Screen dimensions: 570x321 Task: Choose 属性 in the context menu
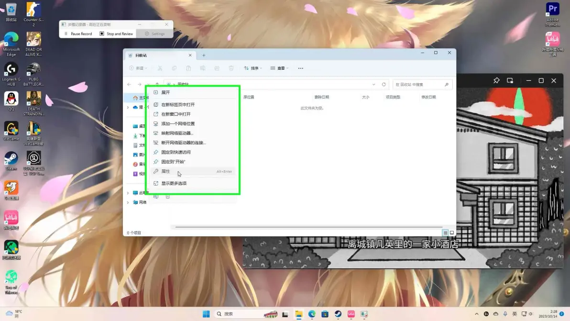pos(192,171)
